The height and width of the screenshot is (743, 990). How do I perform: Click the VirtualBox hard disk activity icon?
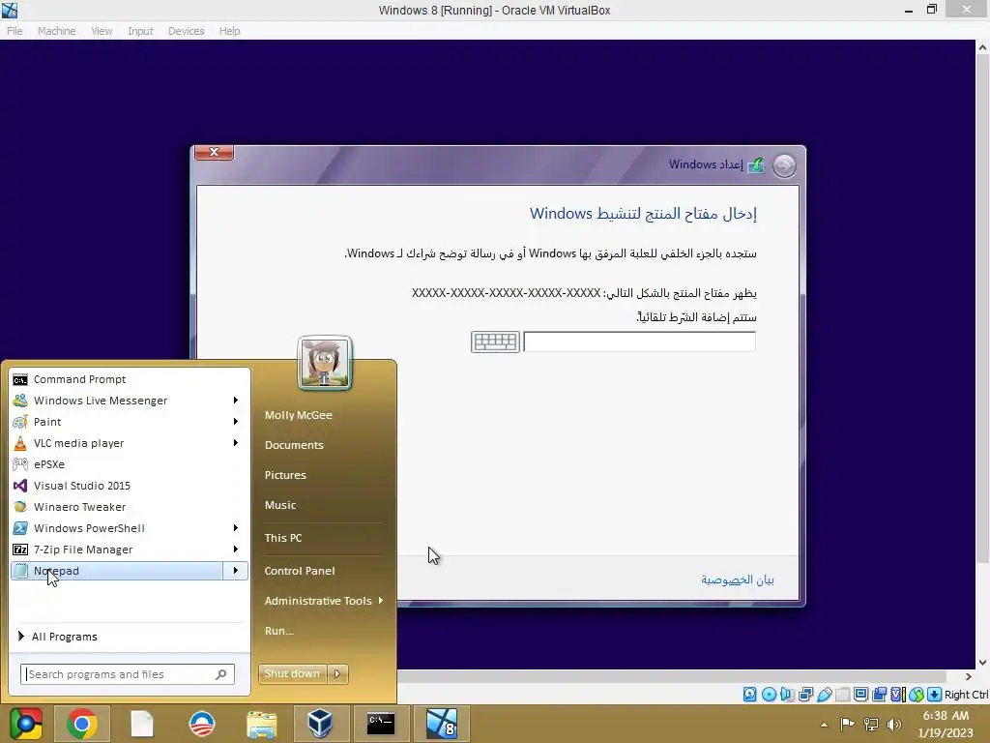click(x=749, y=695)
